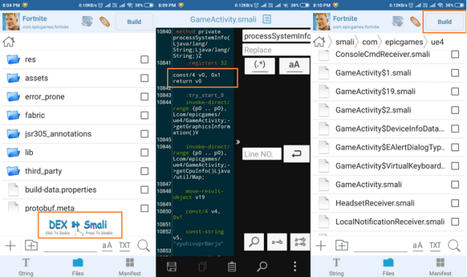This screenshot has width=467, height=277.
Task: Tap the copy icon in editor bottom bar
Action: [x=203, y=267]
